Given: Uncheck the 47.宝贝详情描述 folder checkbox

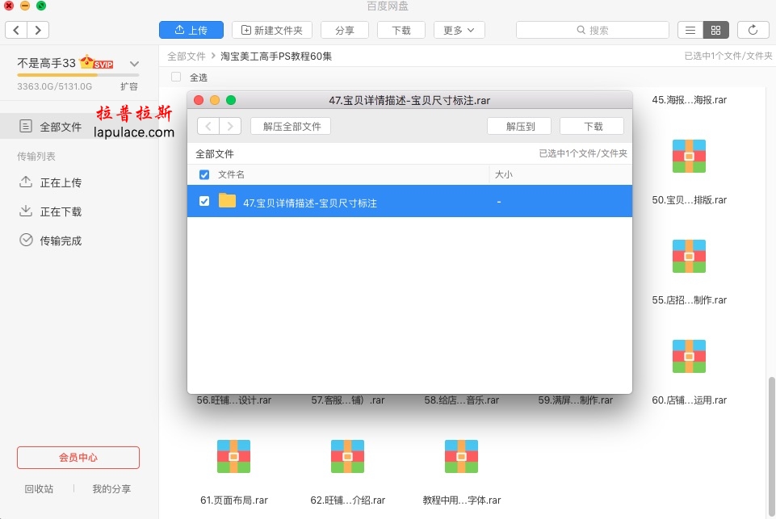Looking at the screenshot, I should [204, 201].
